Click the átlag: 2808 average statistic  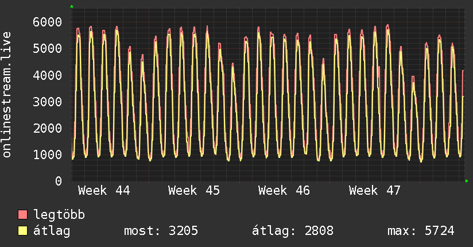coord(293,231)
